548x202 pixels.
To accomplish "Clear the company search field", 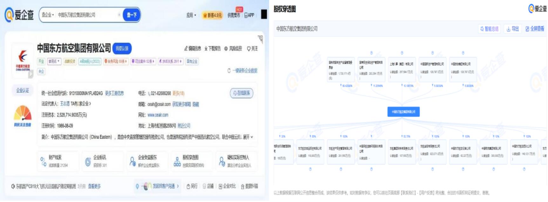I will click(119, 15).
